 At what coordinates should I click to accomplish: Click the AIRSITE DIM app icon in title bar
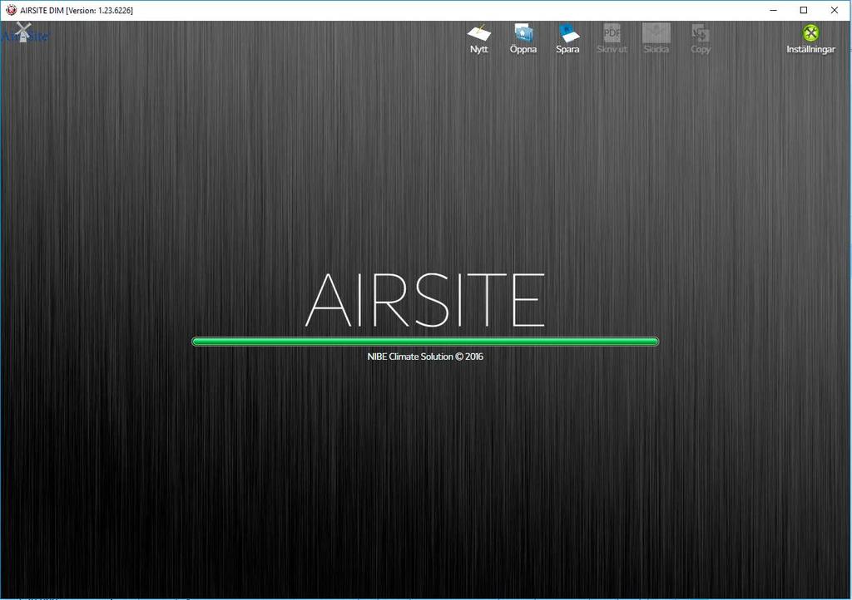(11, 10)
